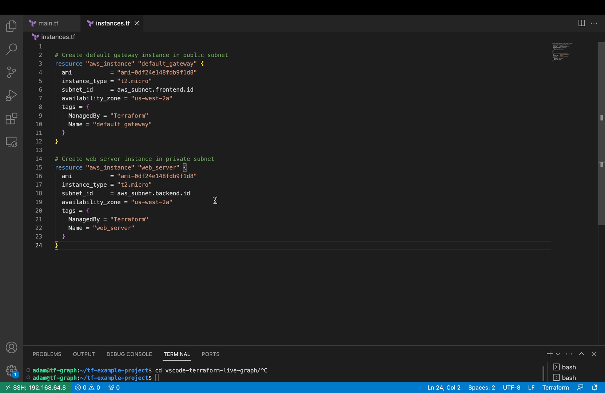Viewport: 605px width, 393px height.
Task: Switch to the PORTS panel tab
Action: 211,354
